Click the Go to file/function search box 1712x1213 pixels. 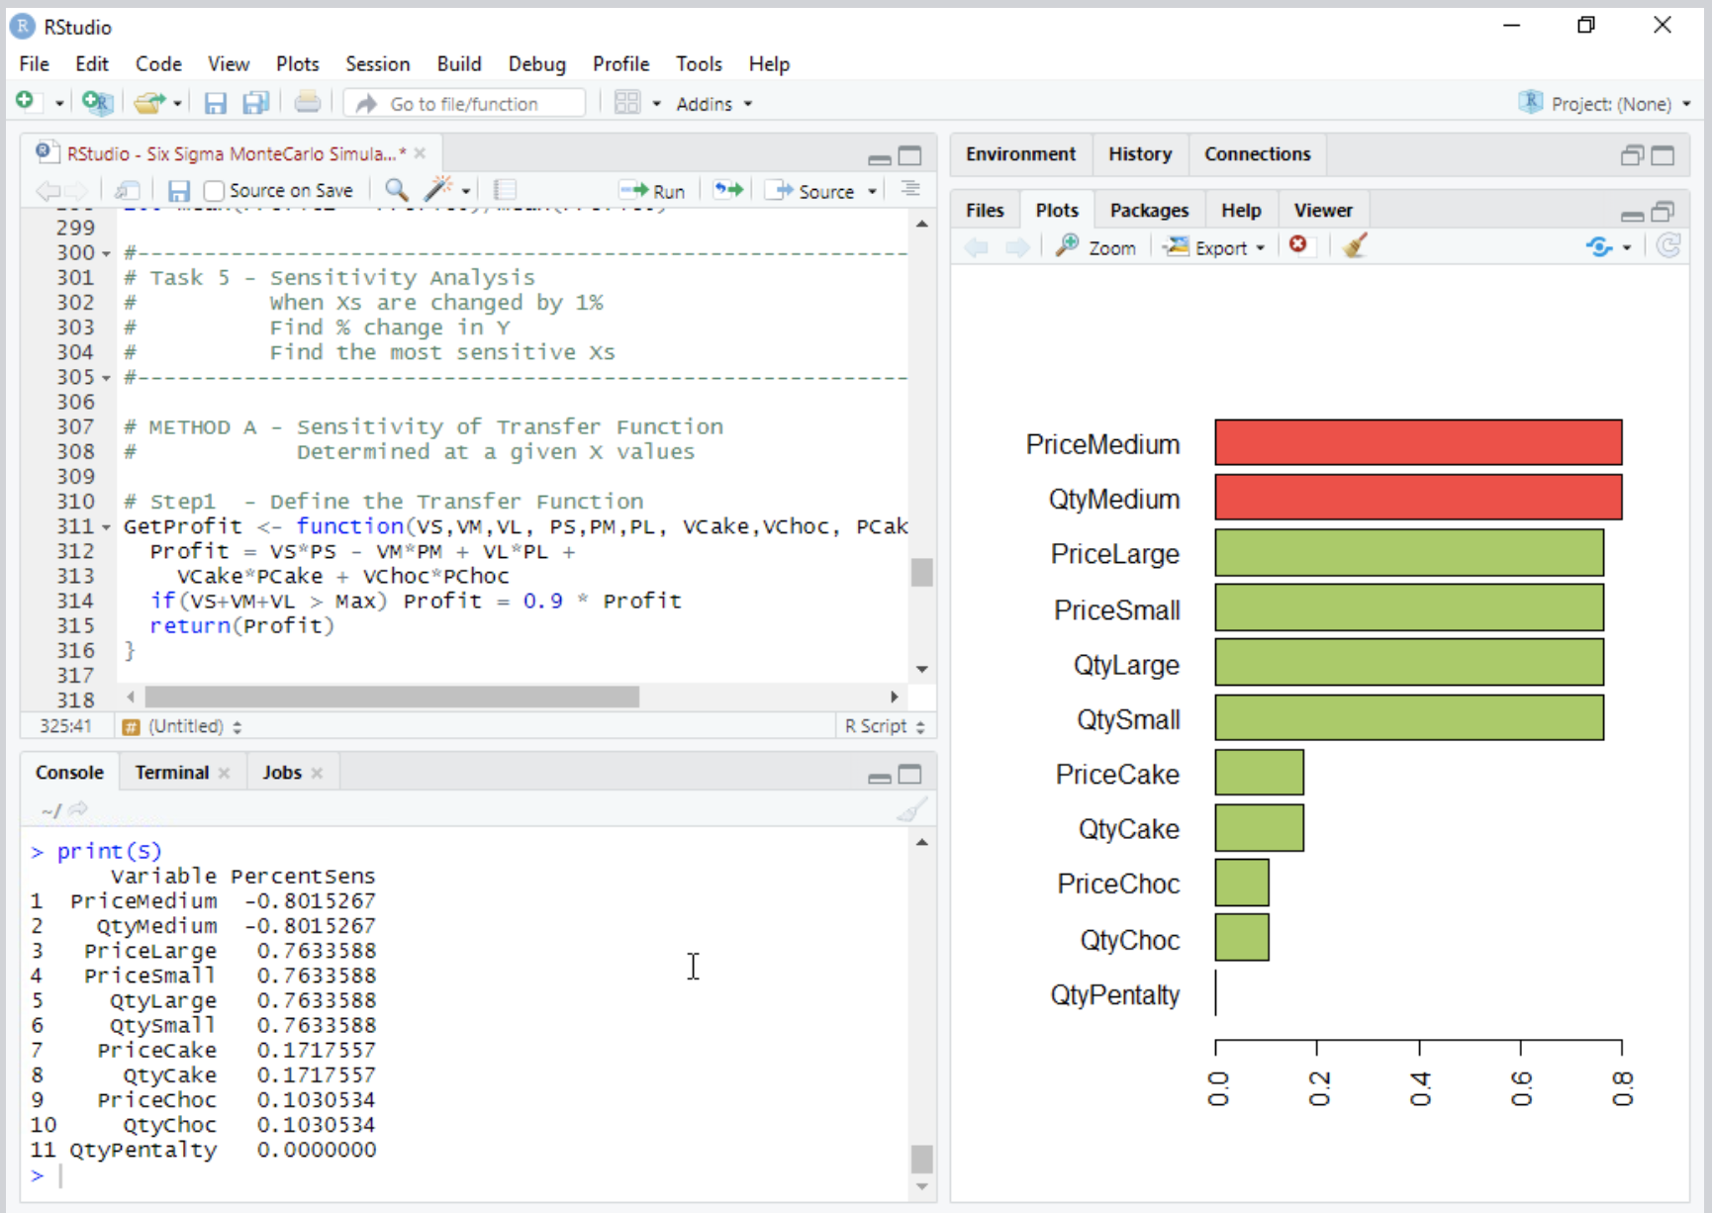coord(464,102)
